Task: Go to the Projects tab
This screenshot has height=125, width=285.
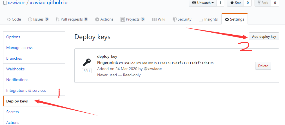Action: [x=133, y=19]
